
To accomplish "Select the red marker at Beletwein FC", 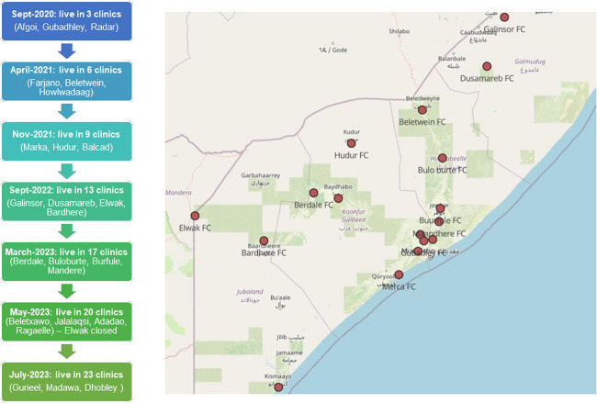I will pos(422,110).
